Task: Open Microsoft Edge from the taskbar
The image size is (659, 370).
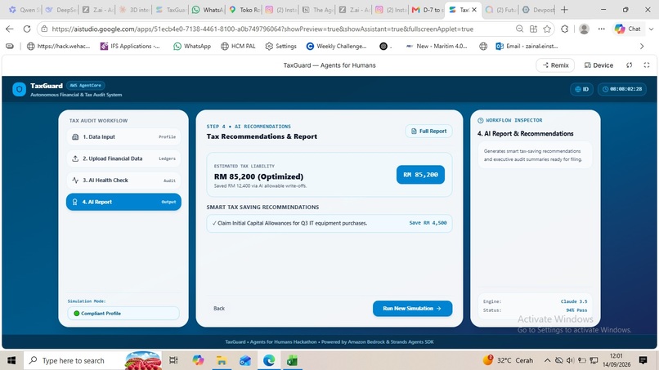Action: click(x=269, y=360)
